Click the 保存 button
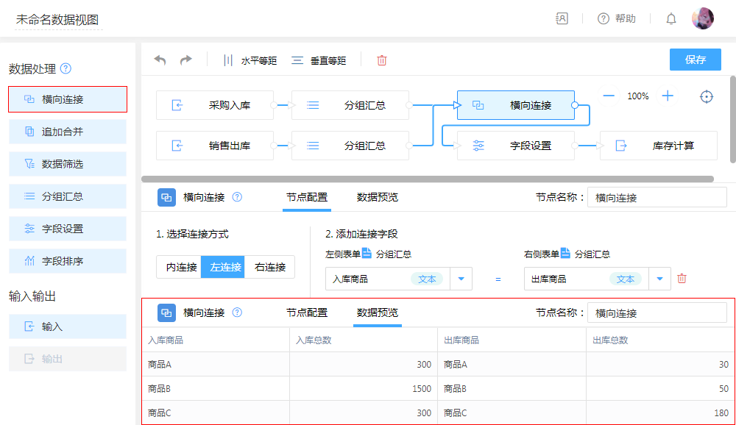Screen dimensions: 736x425 (695, 60)
